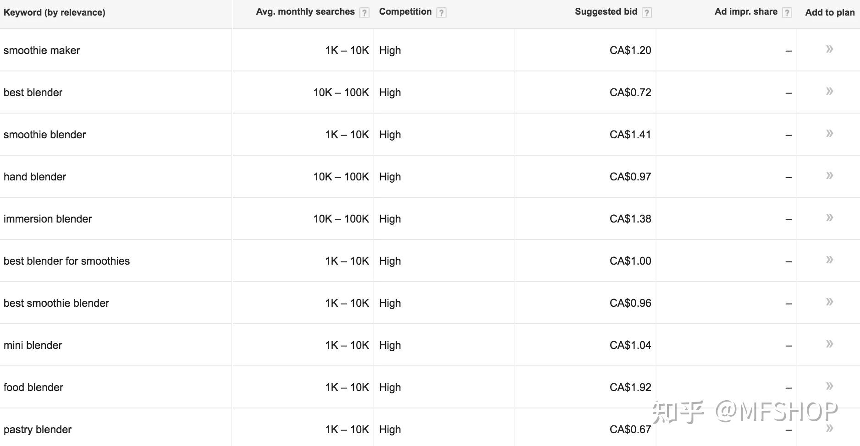Add 'smoothie maker' keyword to plan
The image size is (860, 446).
[829, 49]
